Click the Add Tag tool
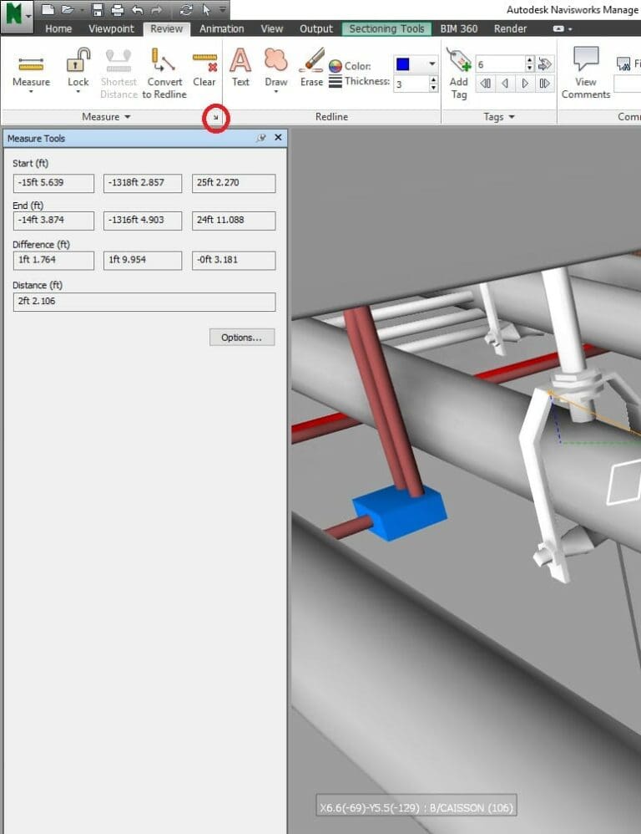Image resolution: width=641 pixels, height=834 pixels. click(459, 74)
